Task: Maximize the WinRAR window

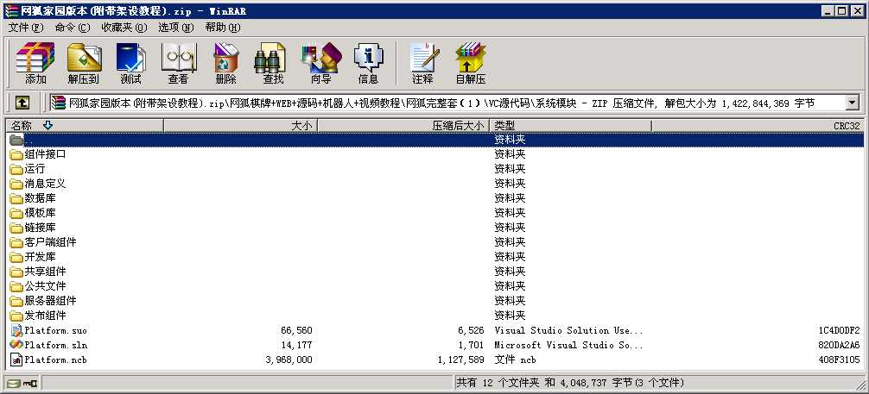Action: (842, 11)
